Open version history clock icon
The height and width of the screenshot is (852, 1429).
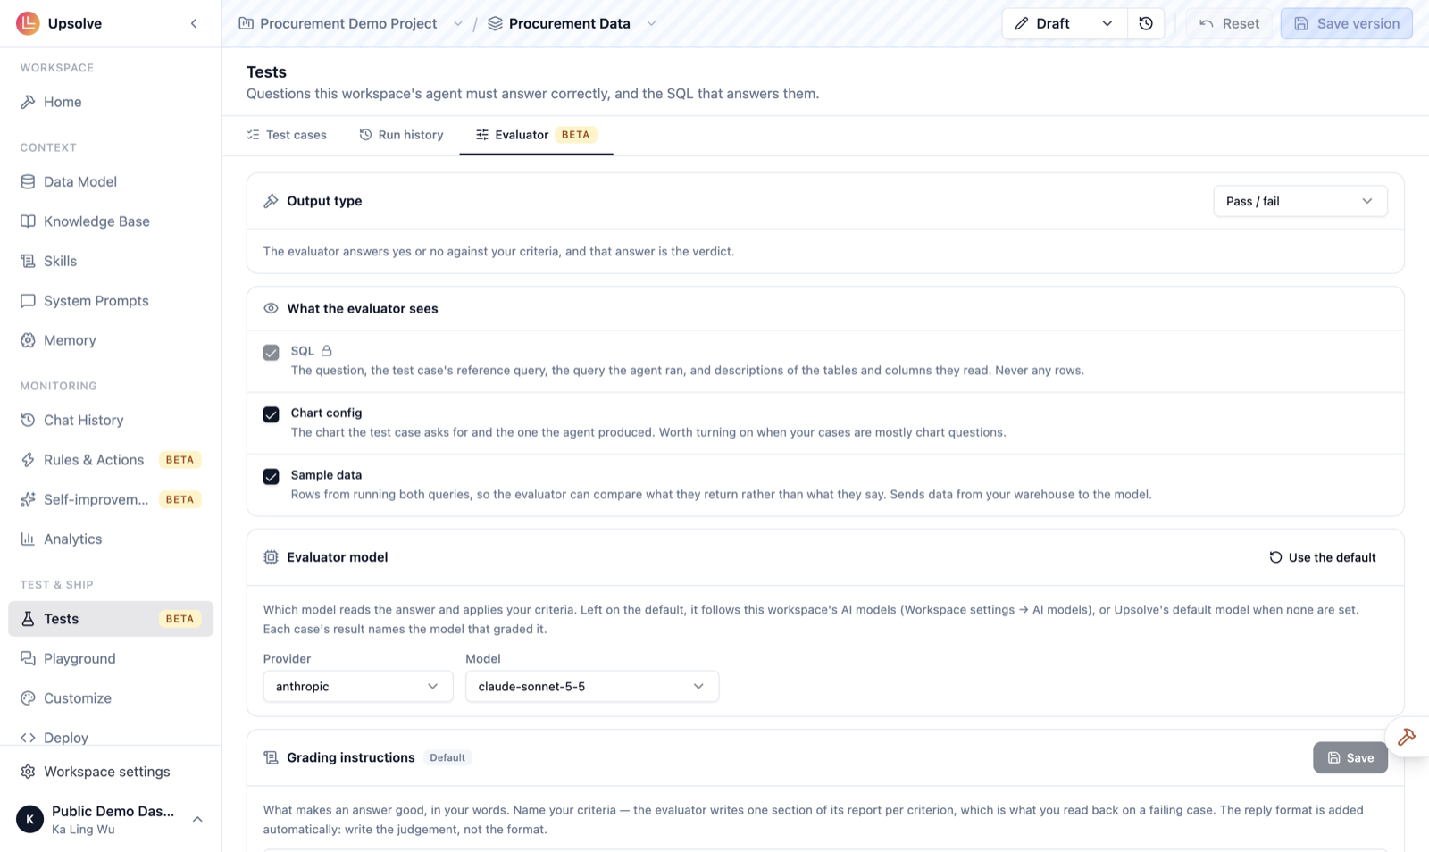[x=1146, y=23]
